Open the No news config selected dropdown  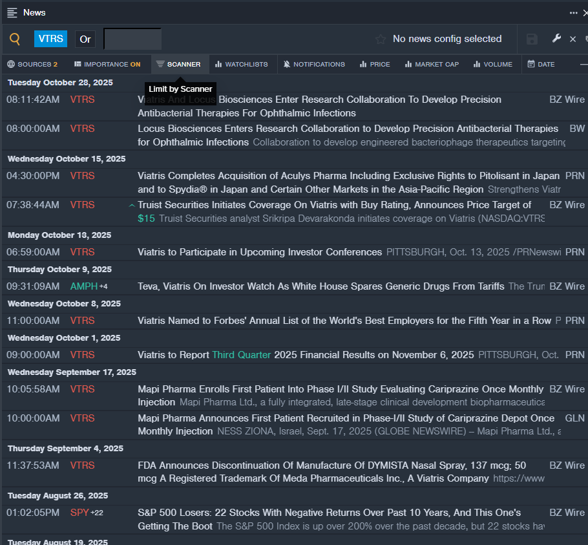point(446,39)
